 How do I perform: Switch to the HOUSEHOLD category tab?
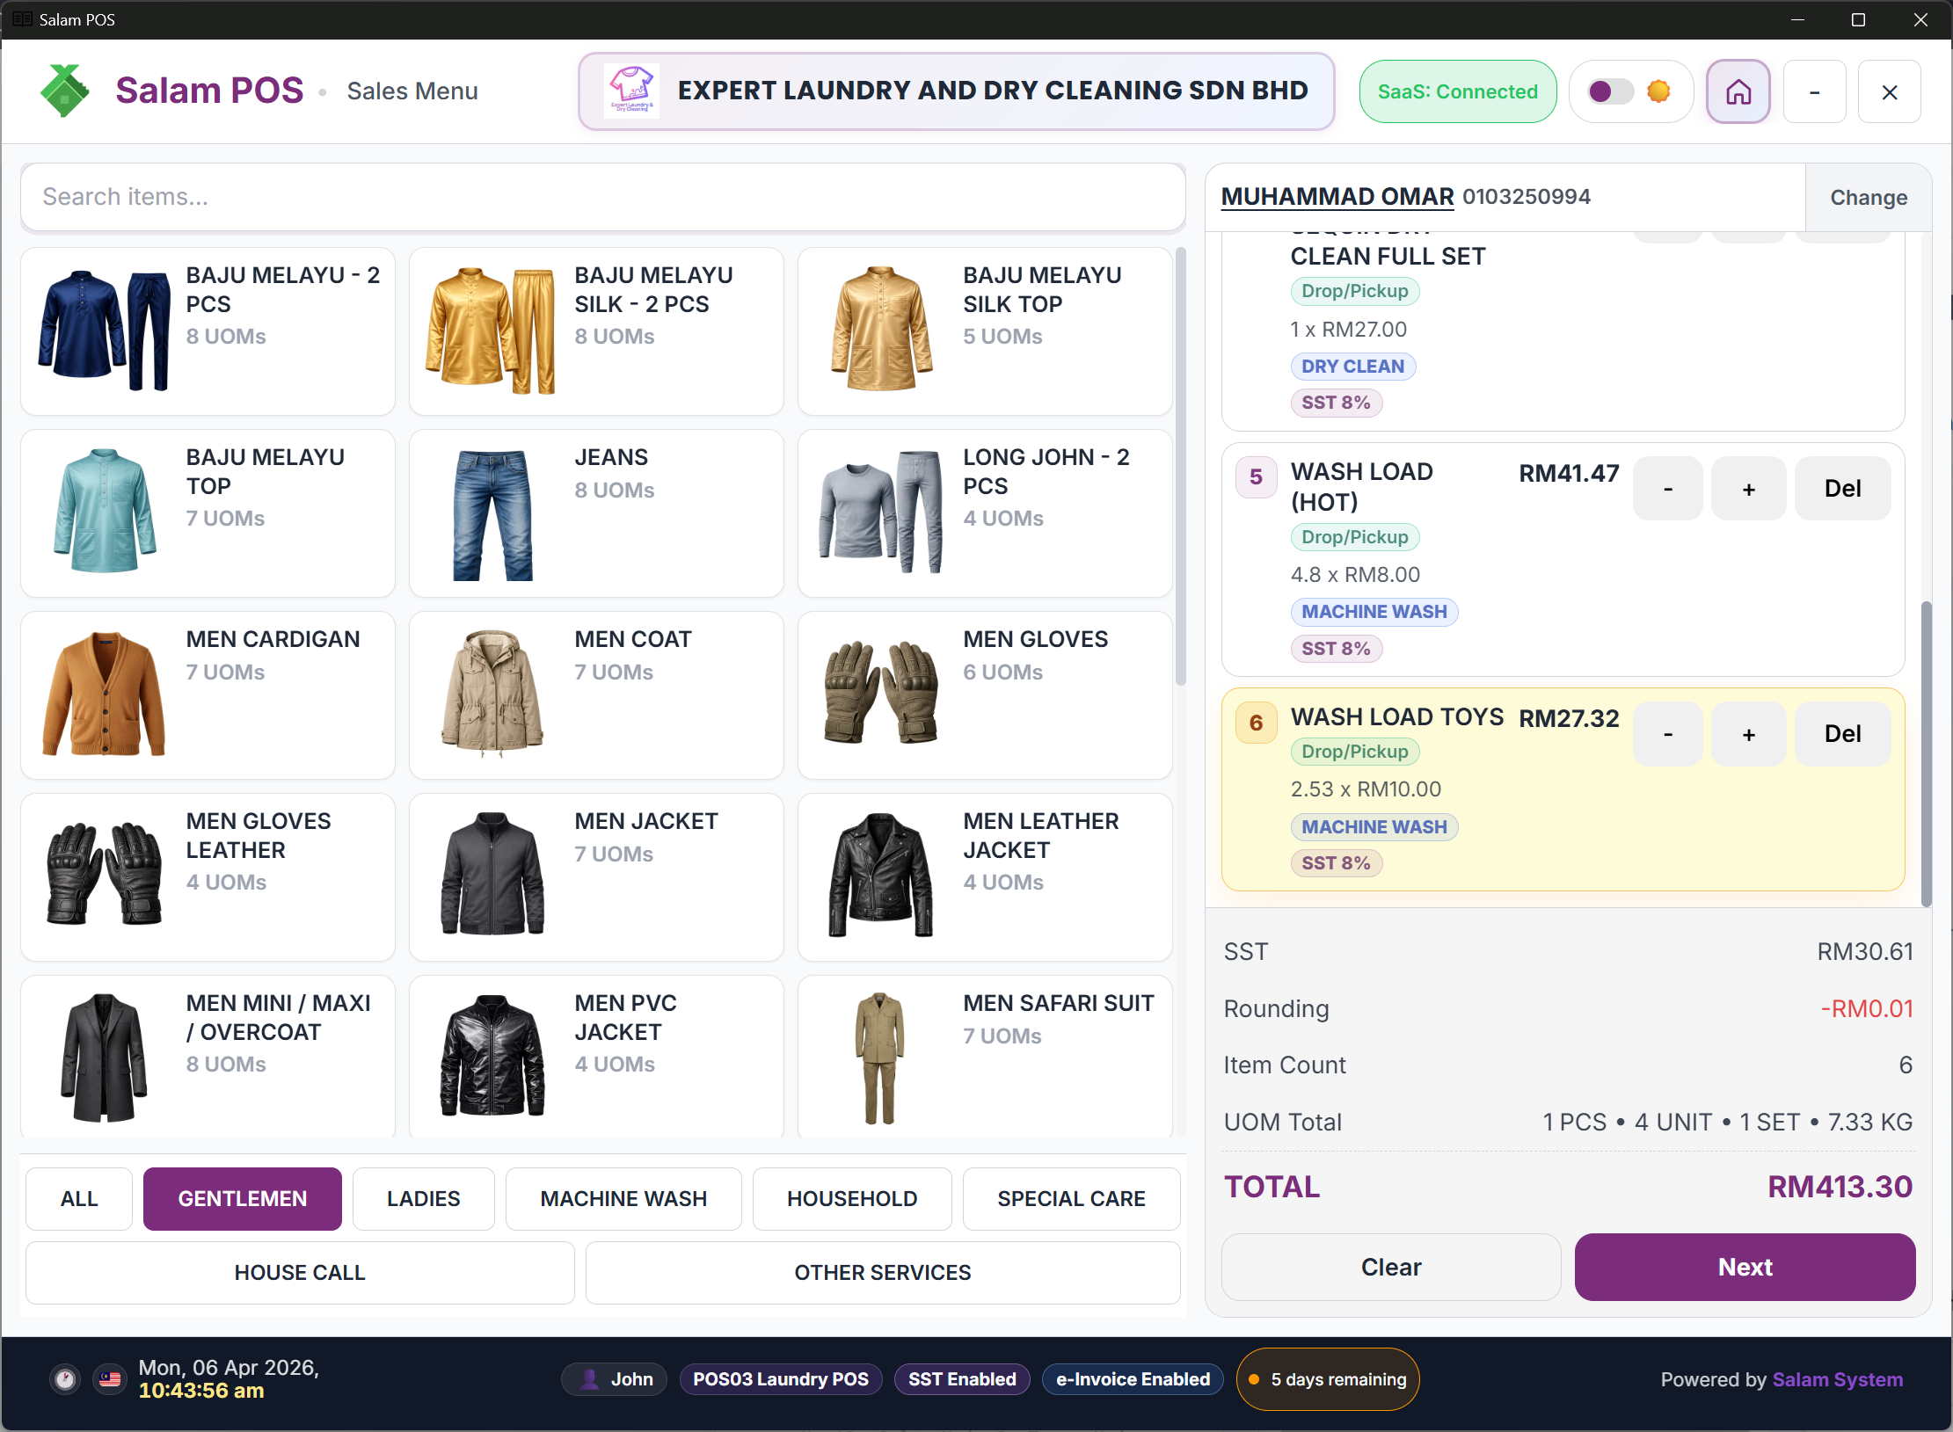(852, 1199)
